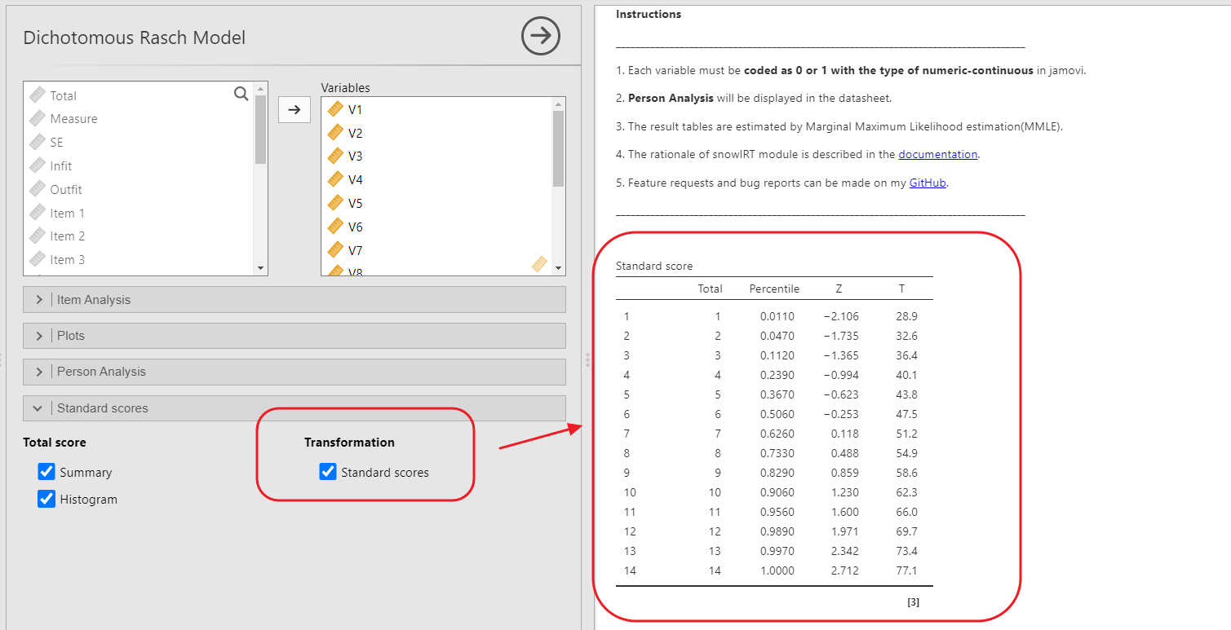Select the Item 2 variable icon

pyautogui.click(x=38, y=236)
